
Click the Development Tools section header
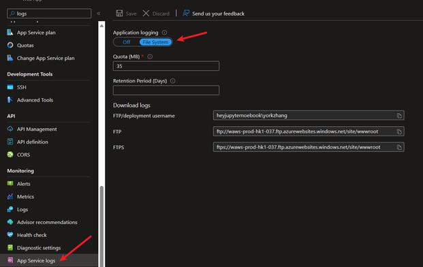point(30,74)
